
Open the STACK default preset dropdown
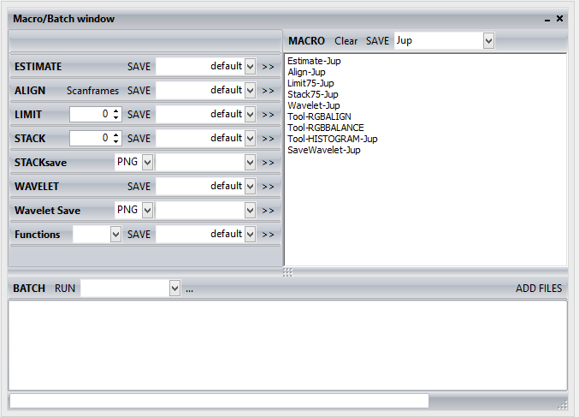click(250, 139)
